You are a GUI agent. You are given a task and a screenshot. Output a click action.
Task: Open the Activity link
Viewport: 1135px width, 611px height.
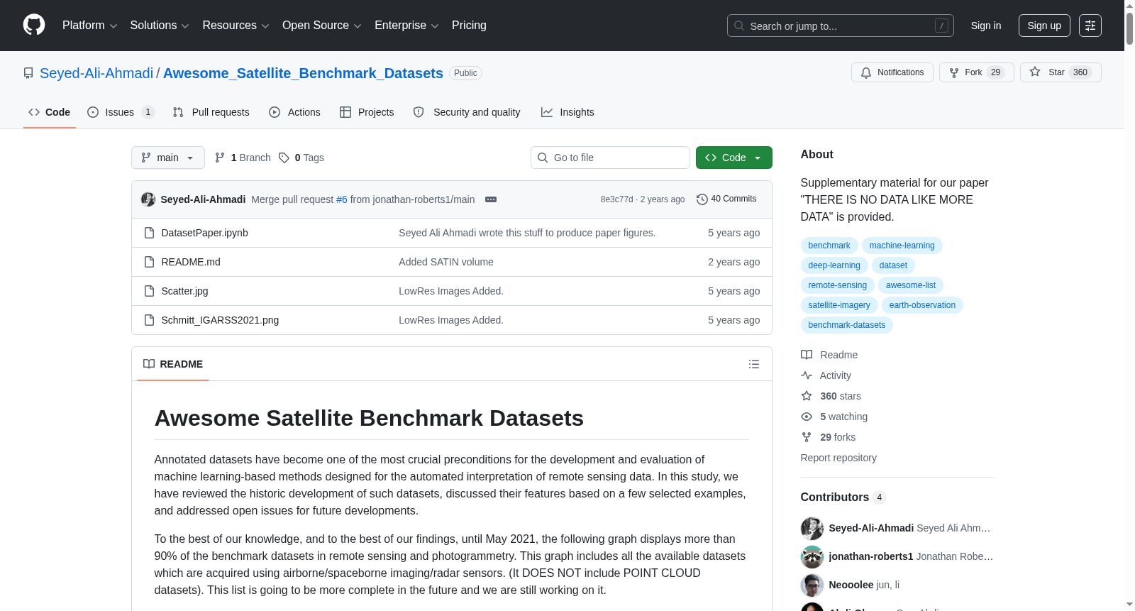826,375
